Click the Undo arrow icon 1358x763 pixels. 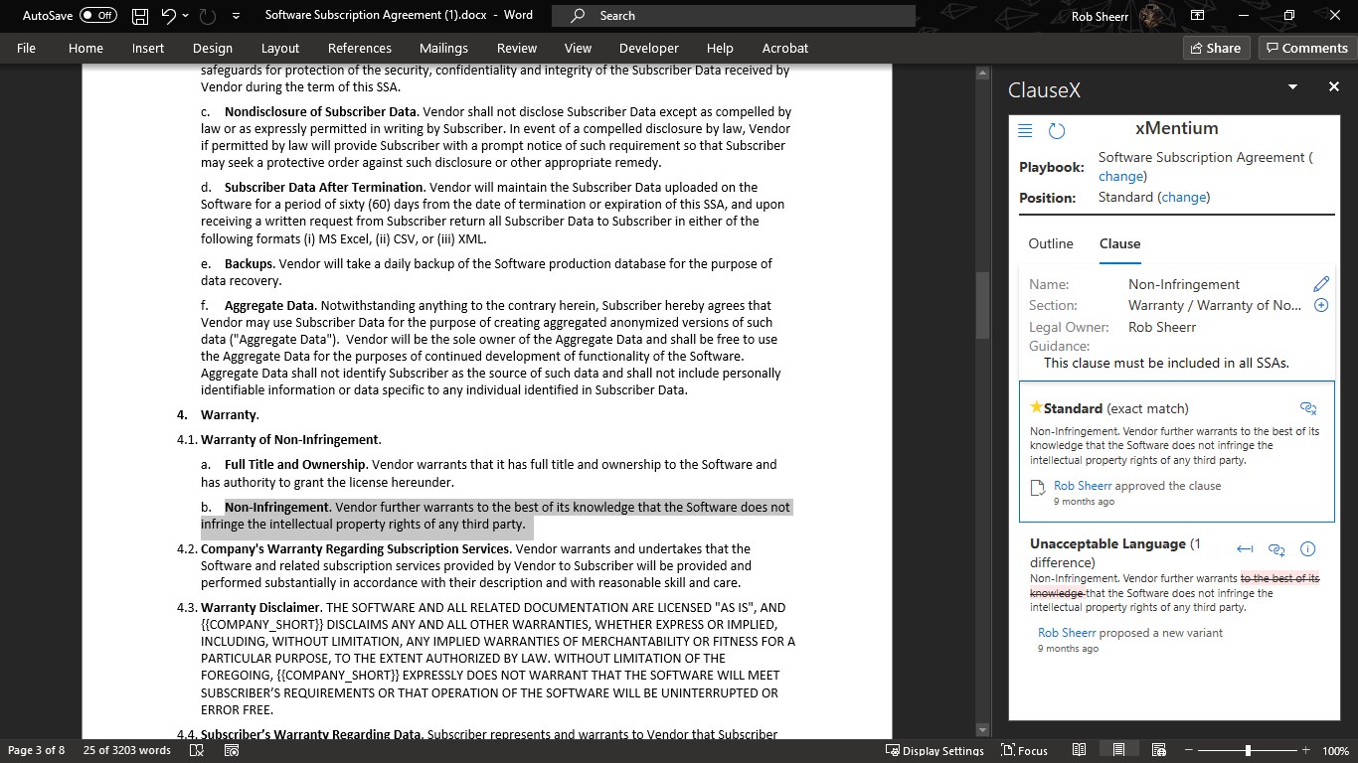(x=168, y=16)
